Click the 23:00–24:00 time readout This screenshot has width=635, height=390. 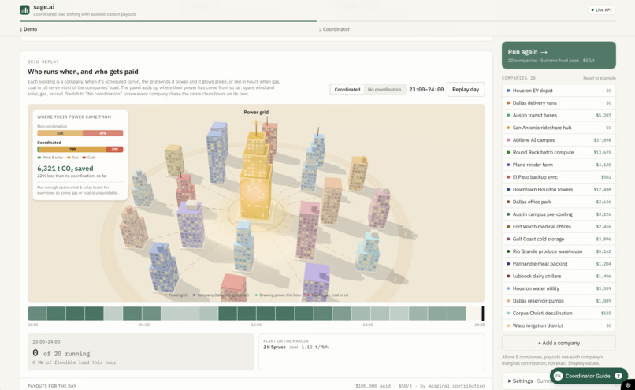tap(426, 90)
